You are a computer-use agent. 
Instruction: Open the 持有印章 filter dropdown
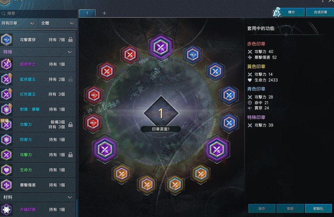pyautogui.click(x=18, y=23)
